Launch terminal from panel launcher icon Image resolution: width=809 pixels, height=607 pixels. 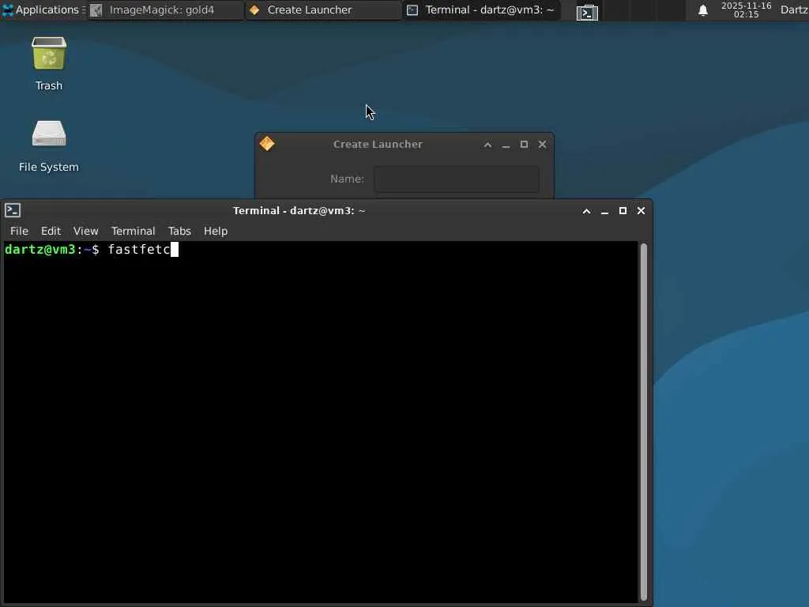tap(587, 11)
